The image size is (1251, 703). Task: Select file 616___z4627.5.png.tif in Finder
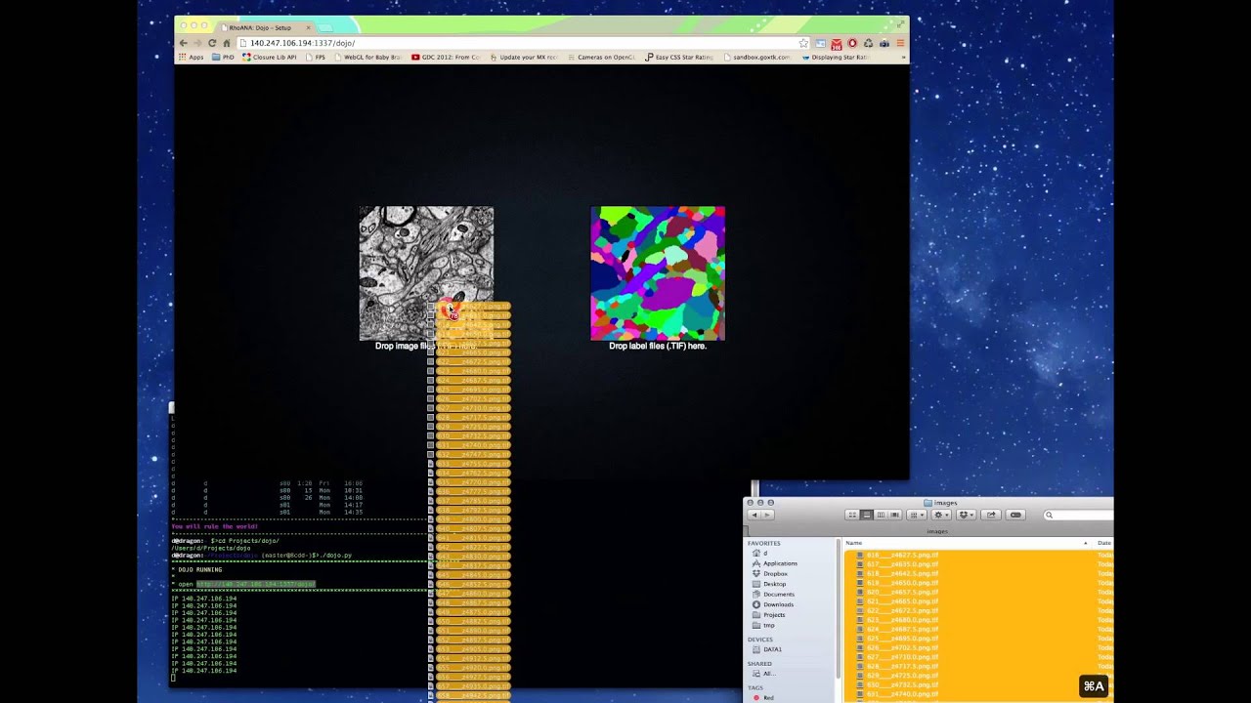(902, 555)
